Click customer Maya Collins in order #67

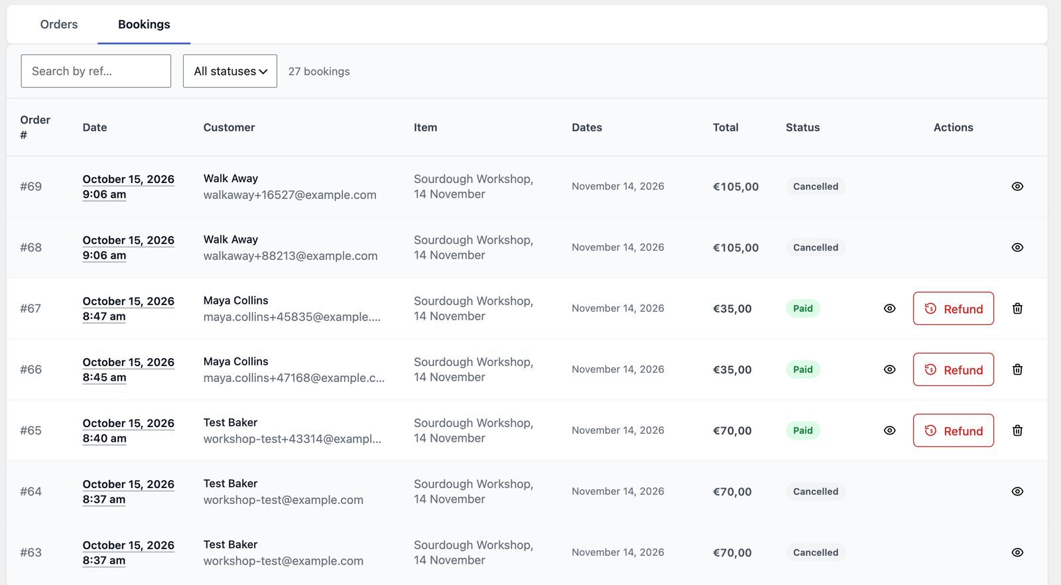click(235, 300)
